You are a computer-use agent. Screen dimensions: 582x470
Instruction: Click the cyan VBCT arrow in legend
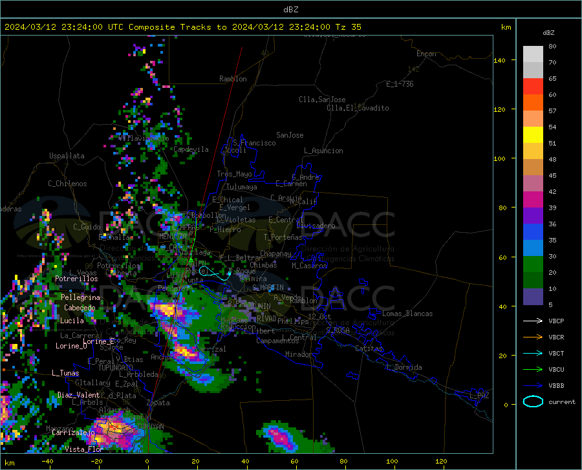coord(533,353)
